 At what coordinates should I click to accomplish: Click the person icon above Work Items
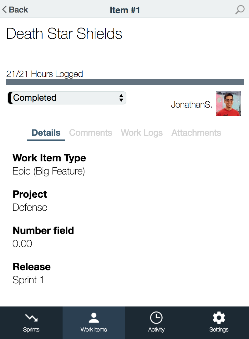pos(94,317)
